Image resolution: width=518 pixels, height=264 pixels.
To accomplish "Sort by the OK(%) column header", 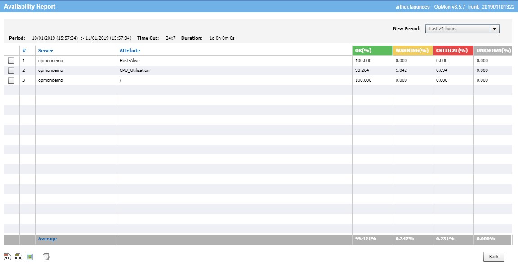I will point(372,50).
